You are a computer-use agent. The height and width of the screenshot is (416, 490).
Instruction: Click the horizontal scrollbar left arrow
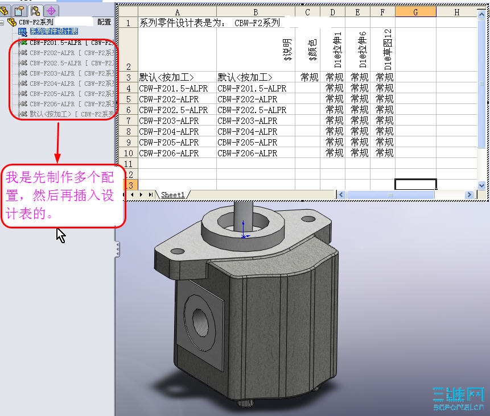[341, 195]
